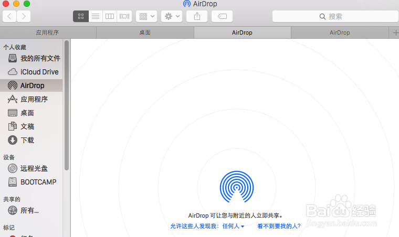Select the third tab labeled AirDrop
Viewport: 399px width, 237px height.
[242, 33]
